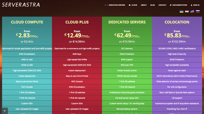Click 'Pre-built server setup 24hr' row
This screenshot has width=204, height=114.
(127, 98)
